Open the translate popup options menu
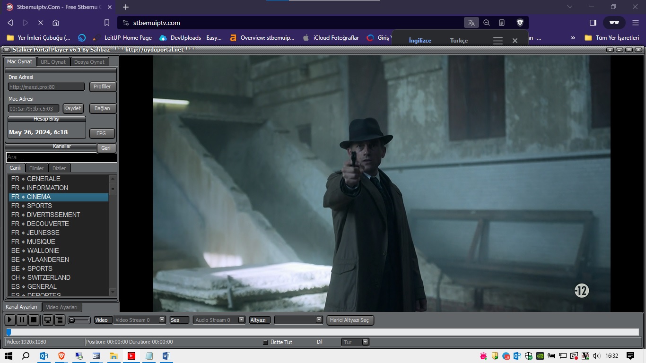The image size is (646, 363). [x=498, y=41]
